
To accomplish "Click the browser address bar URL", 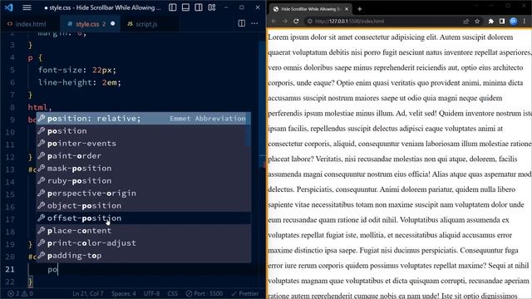I will point(349,21).
